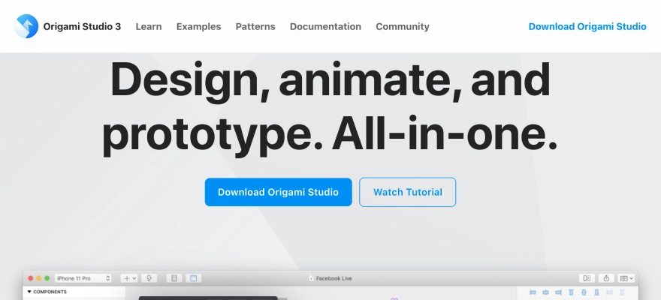Go to the Documentation nav item
The image size is (661, 300).
click(x=325, y=26)
